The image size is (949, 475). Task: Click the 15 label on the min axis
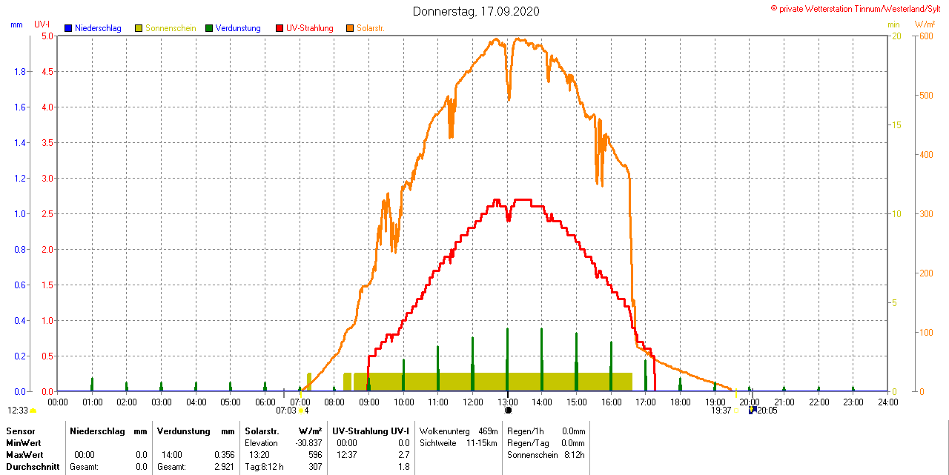(896, 124)
